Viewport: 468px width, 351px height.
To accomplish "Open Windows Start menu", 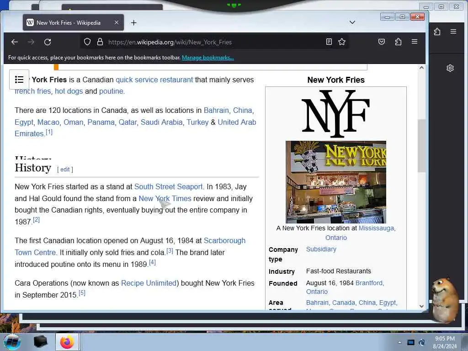I will (12, 342).
